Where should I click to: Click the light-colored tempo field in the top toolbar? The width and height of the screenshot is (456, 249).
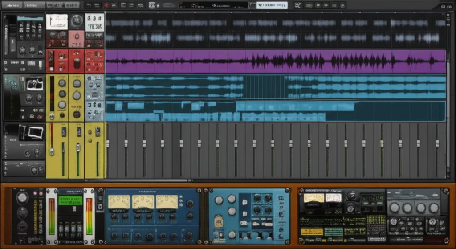[x=272, y=5]
